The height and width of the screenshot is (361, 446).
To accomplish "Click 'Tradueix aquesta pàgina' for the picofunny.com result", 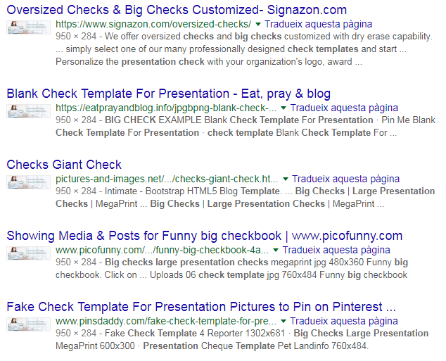I will pyautogui.click(x=336, y=250).
